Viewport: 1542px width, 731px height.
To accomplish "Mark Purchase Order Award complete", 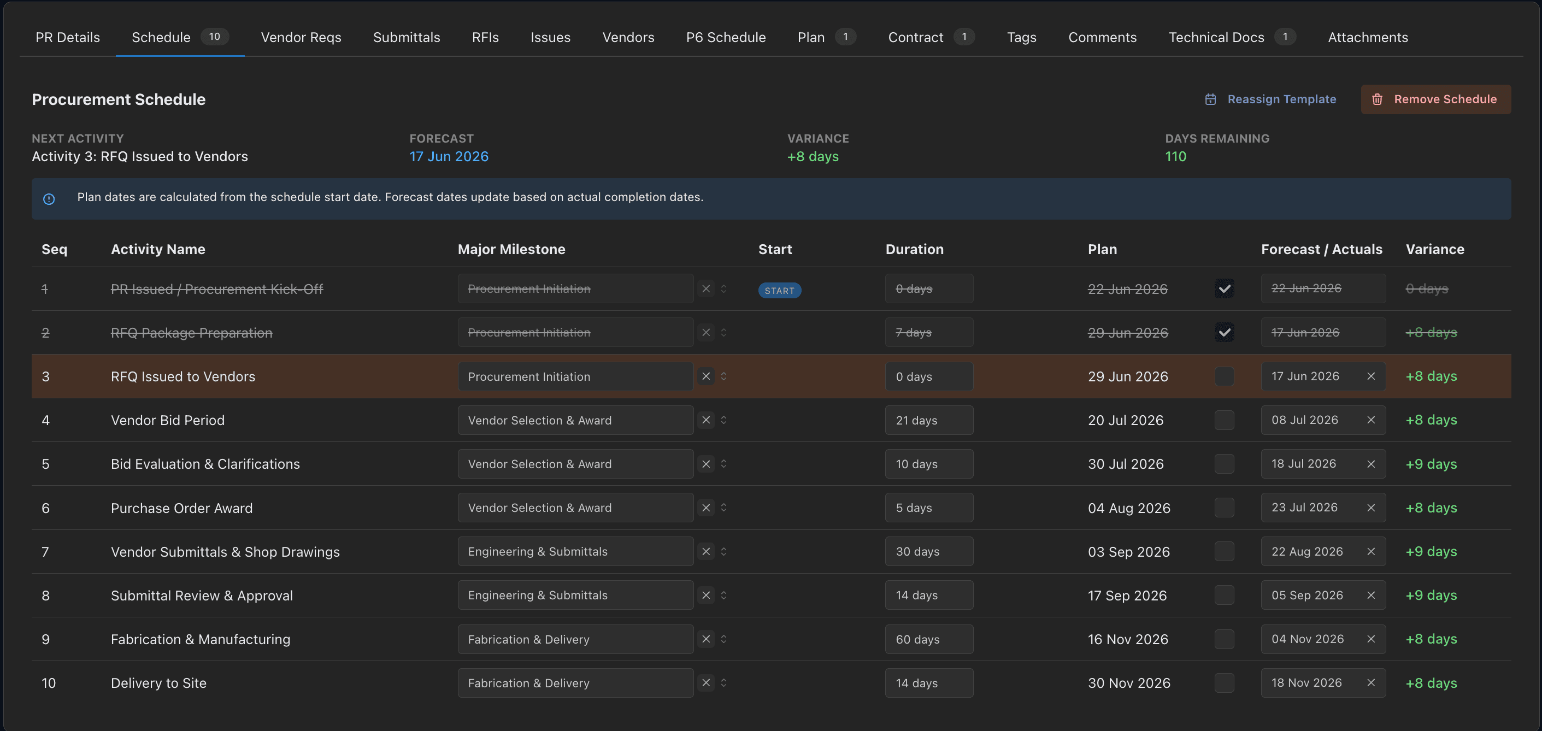I will [x=1224, y=507].
